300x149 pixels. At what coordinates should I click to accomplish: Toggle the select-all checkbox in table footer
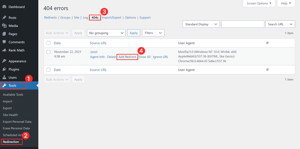coord(48,70)
